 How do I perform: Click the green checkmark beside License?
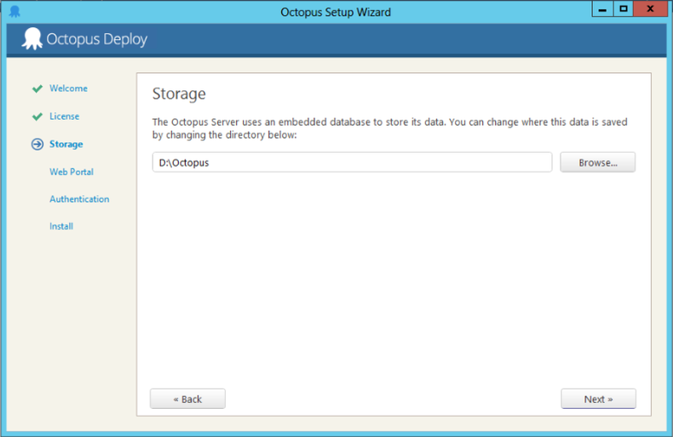point(37,116)
